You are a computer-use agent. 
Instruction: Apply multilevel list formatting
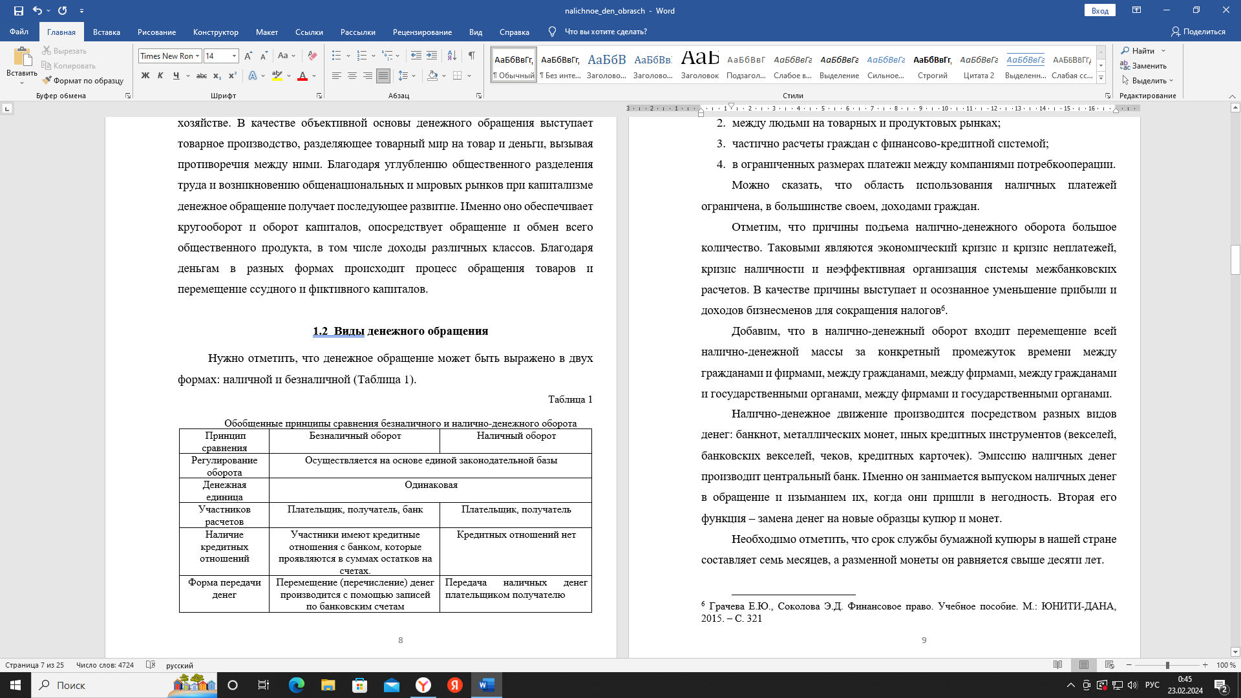click(387, 56)
